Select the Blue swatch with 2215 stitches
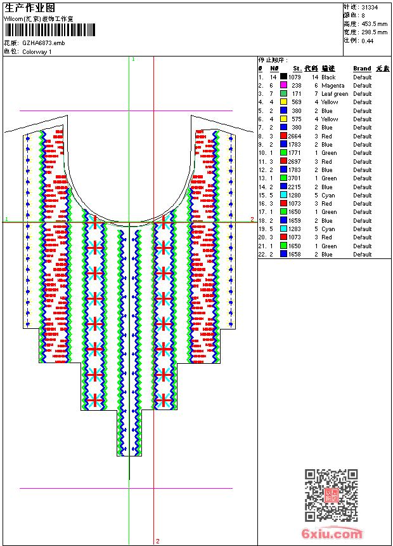The image size is (393, 546). (x=283, y=187)
